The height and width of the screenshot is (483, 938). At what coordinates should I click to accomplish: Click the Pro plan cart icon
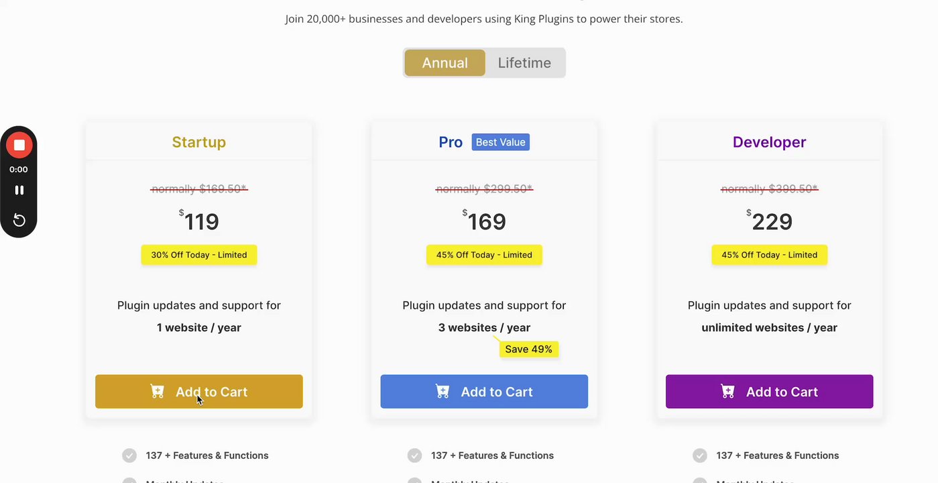[443, 392]
